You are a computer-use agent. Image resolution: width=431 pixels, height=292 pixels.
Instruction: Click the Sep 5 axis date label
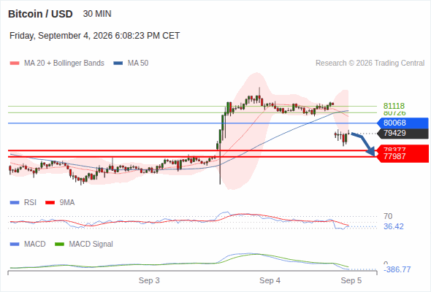(351, 281)
